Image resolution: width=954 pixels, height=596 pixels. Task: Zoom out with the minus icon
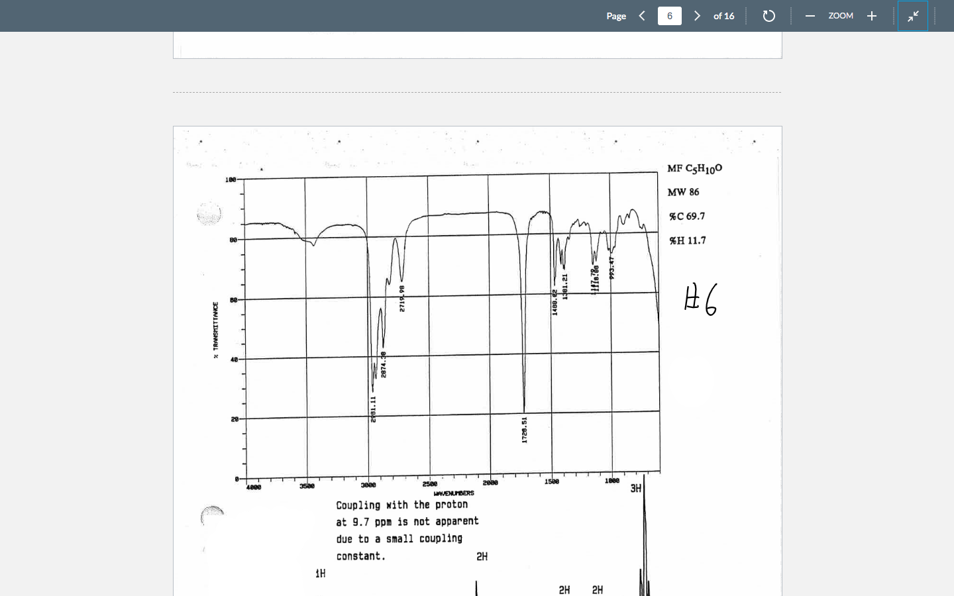tap(810, 16)
